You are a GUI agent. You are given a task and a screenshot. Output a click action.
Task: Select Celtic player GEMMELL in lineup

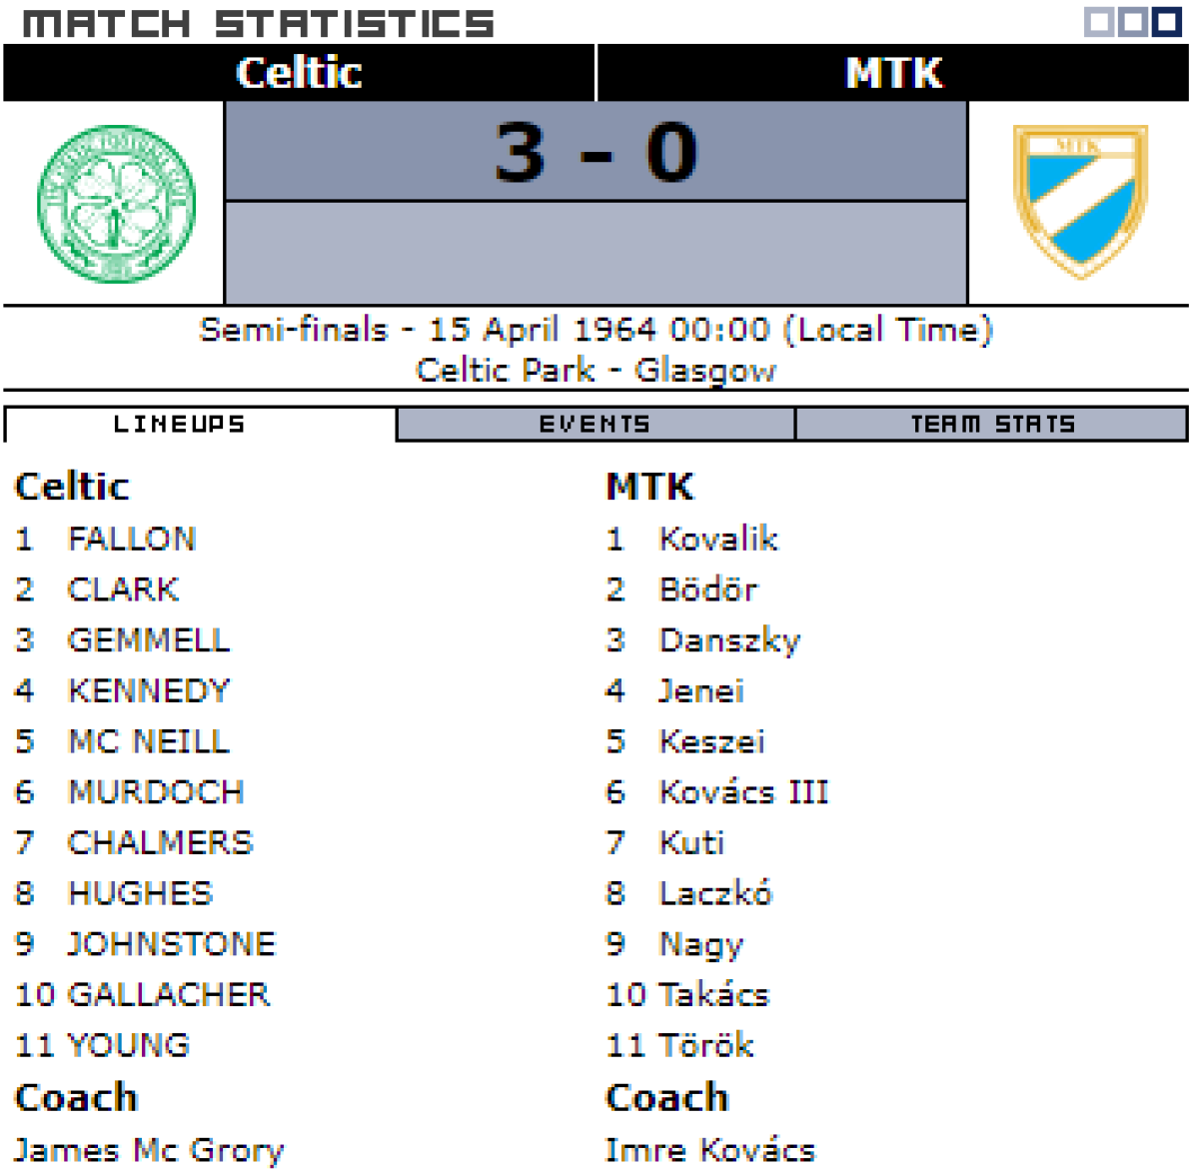[148, 640]
